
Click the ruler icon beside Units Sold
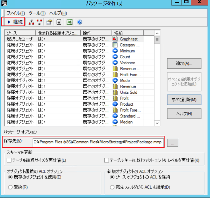coord(115,92)
